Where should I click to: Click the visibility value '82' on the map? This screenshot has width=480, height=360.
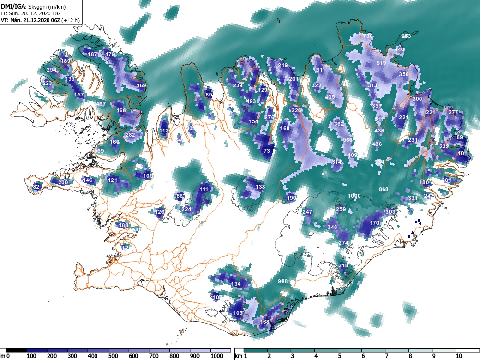pos(36,187)
